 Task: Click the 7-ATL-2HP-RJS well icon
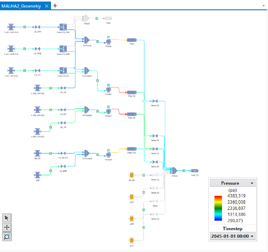coord(11,27)
